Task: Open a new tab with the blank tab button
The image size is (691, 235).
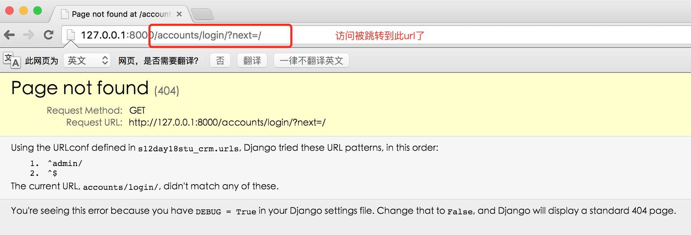Action: coord(203,14)
